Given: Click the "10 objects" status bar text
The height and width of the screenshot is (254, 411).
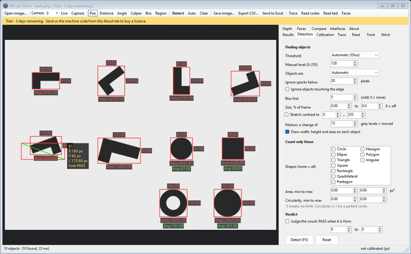Looking at the screenshot, I should 12,249.
